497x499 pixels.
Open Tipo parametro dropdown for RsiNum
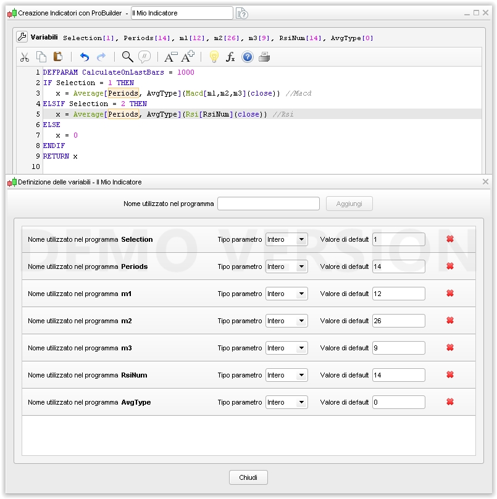(286, 375)
